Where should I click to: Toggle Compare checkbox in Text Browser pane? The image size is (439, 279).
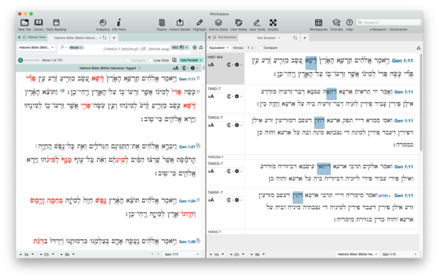point(260,47)
